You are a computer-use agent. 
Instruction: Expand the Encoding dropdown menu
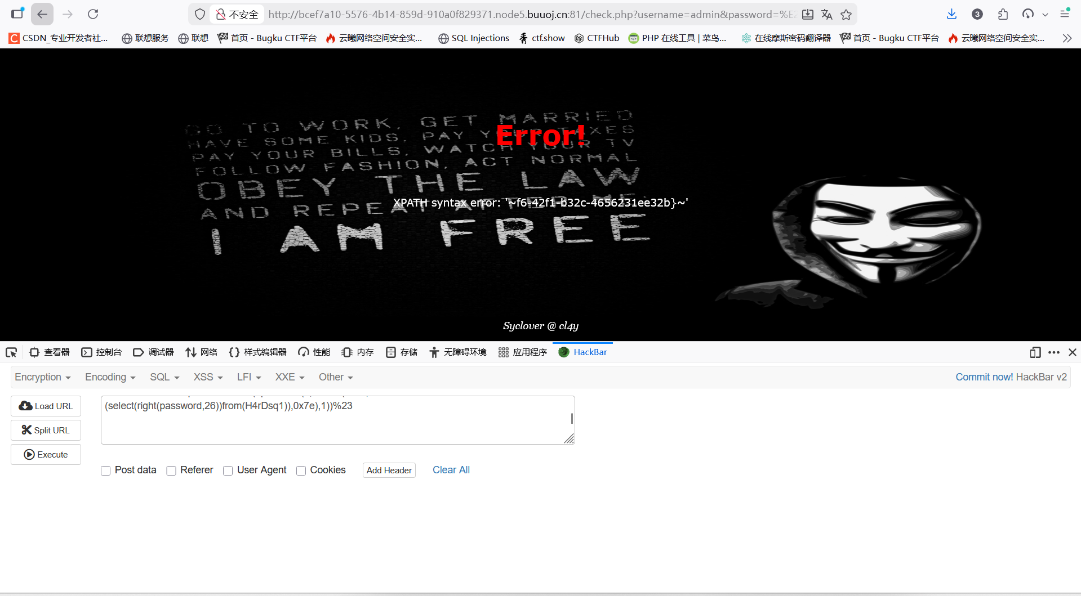(x=110, y=377)
